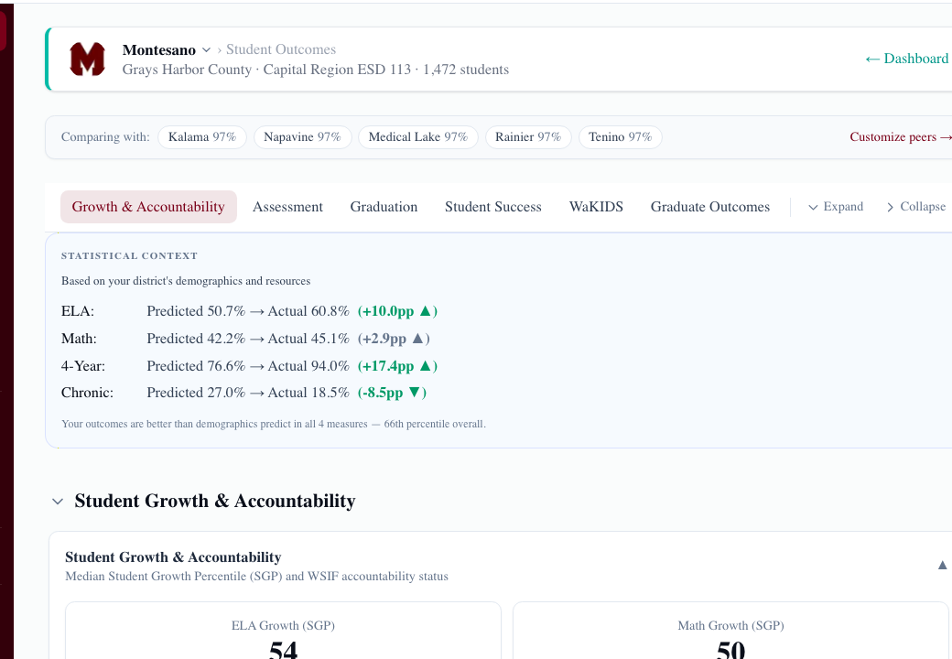
Task: Click the Chronic -8.5pp value
Action: [392, 393]
